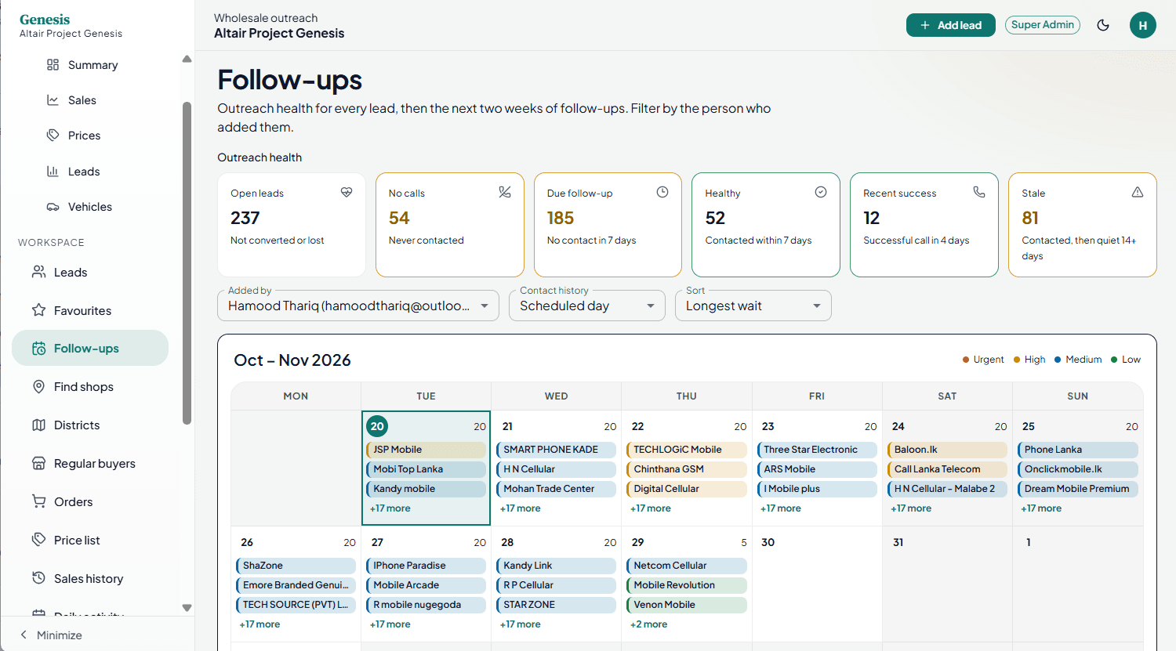Screen dimensions: 1176x651
Task: Click the Add lead button
Action: [x=951, y=25]
